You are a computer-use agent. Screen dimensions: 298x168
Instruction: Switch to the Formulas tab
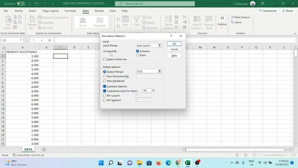tap(70, 11)
